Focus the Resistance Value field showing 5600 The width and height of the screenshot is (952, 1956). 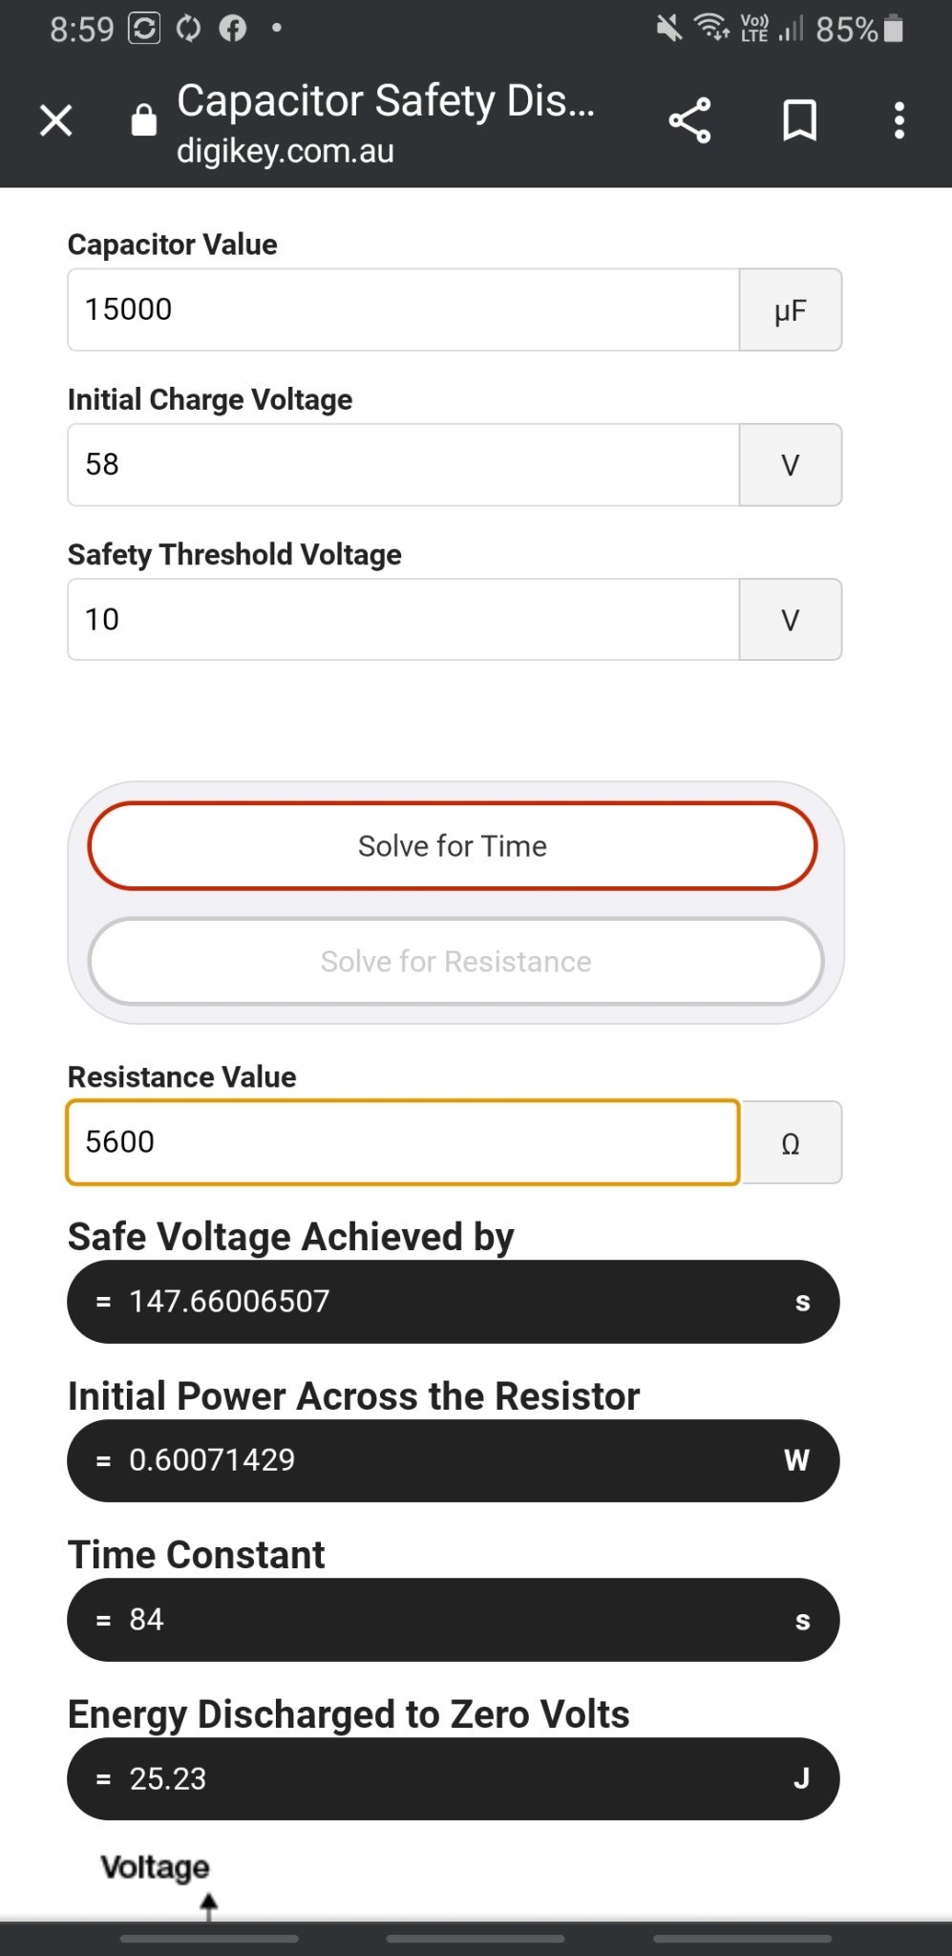[x=403, y=1142]
